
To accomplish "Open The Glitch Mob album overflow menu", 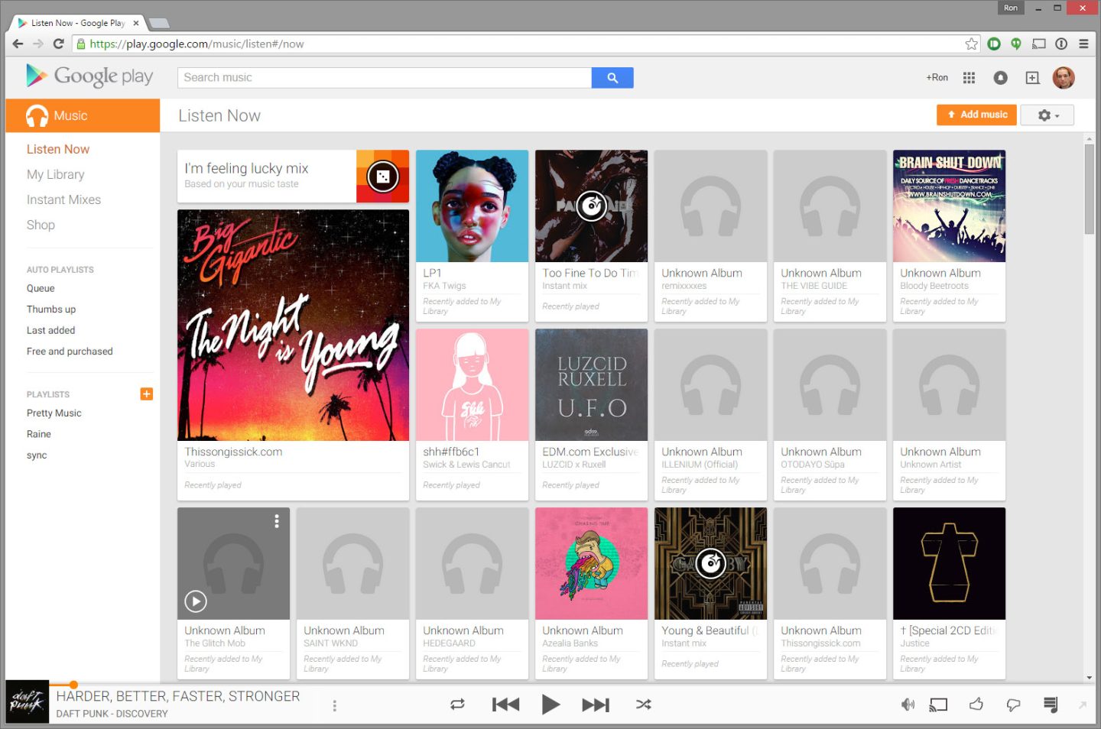I will pyautogui.click(x=277, y=521).
